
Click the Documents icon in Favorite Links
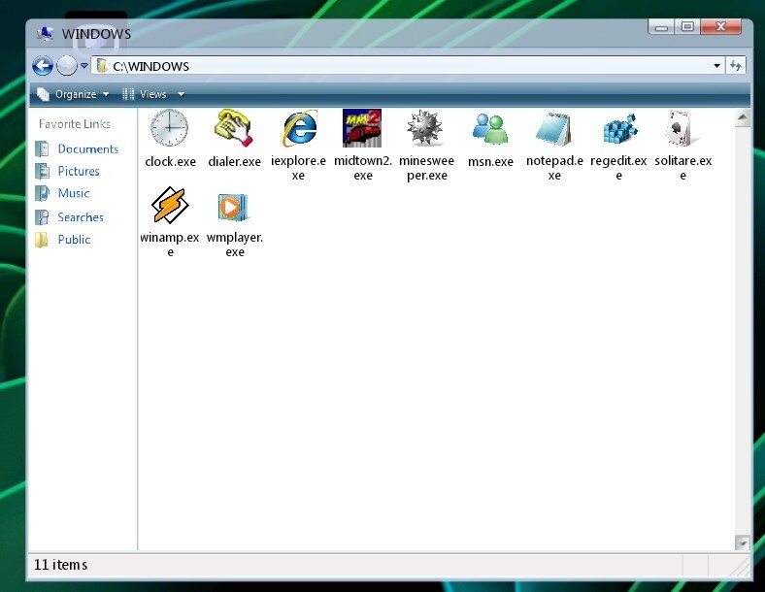click(43, 148)
